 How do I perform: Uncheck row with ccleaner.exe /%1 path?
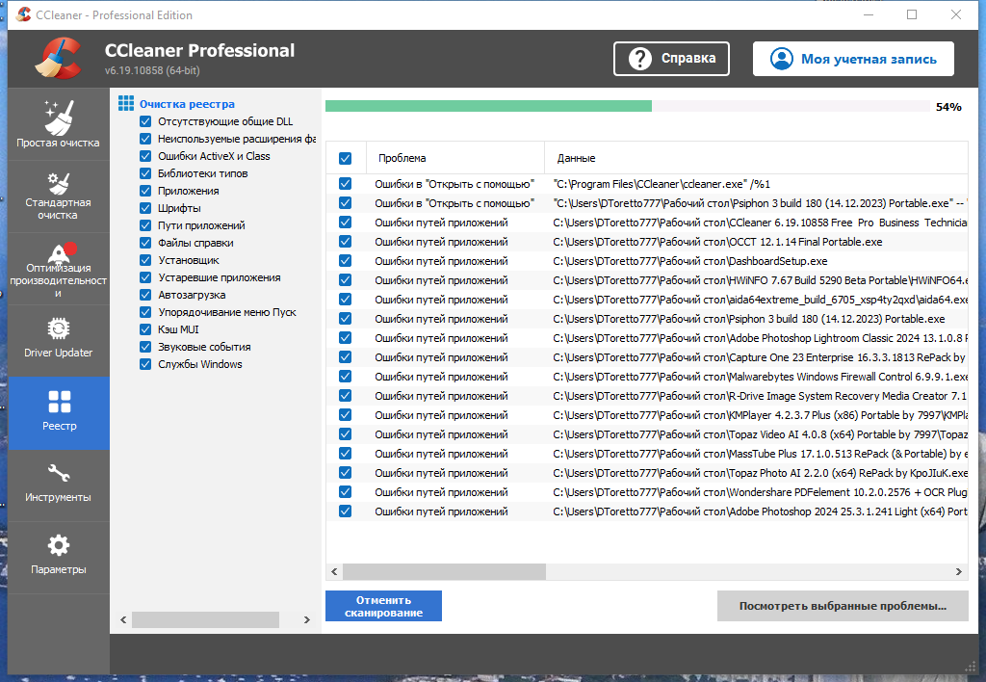point(346,184)
